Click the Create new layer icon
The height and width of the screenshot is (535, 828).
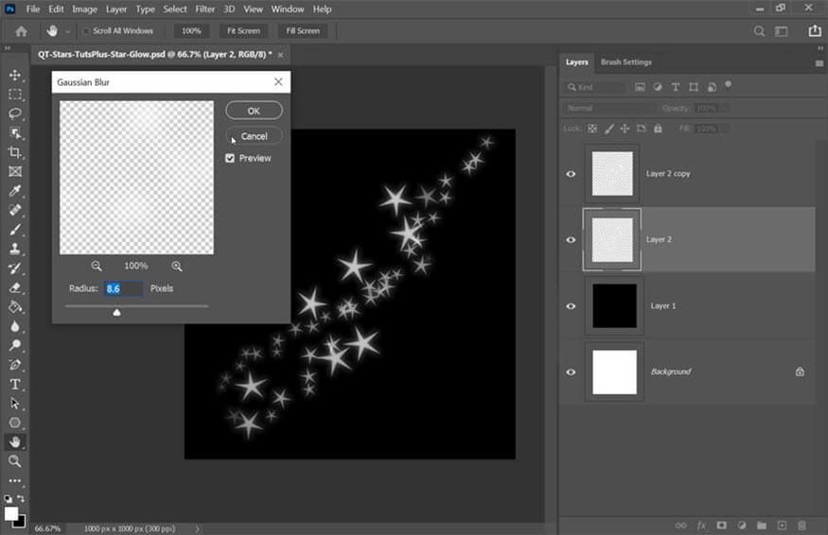click(782, 525)
